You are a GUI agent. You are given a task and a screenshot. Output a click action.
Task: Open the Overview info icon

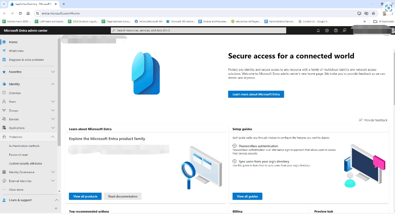[4, 93]
